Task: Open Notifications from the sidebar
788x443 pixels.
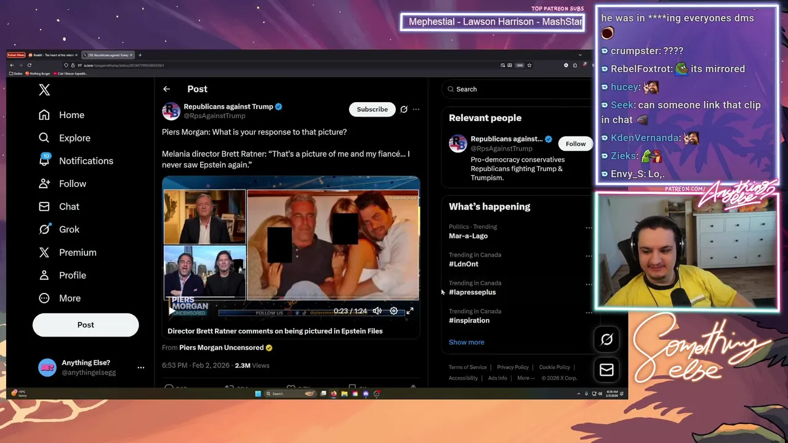Action: [x=76, y=161]
